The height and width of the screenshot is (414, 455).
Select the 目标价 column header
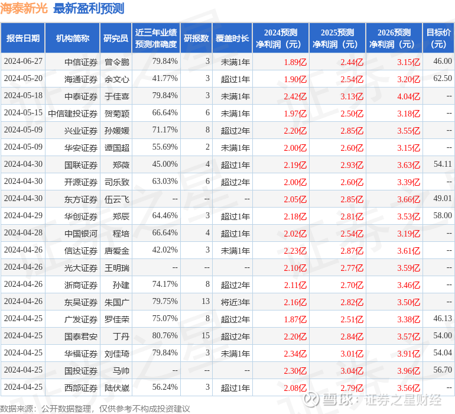tap(438, 38)
